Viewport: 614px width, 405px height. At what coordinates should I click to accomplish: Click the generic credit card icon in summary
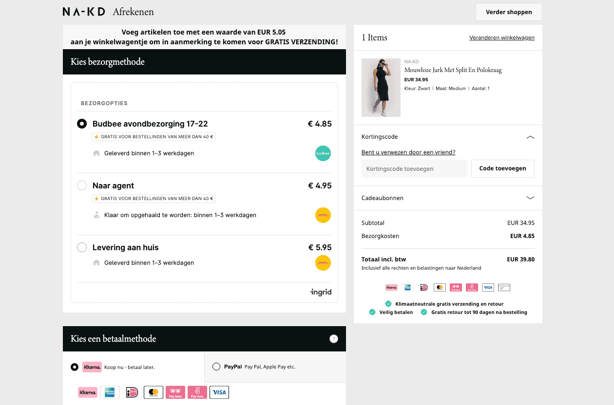point(504,288)
